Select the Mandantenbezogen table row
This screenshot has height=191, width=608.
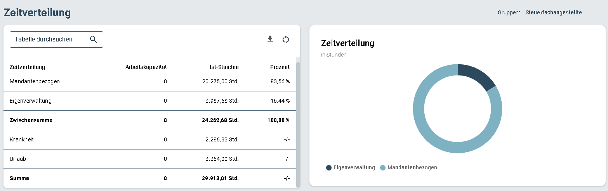pos(150,82)
